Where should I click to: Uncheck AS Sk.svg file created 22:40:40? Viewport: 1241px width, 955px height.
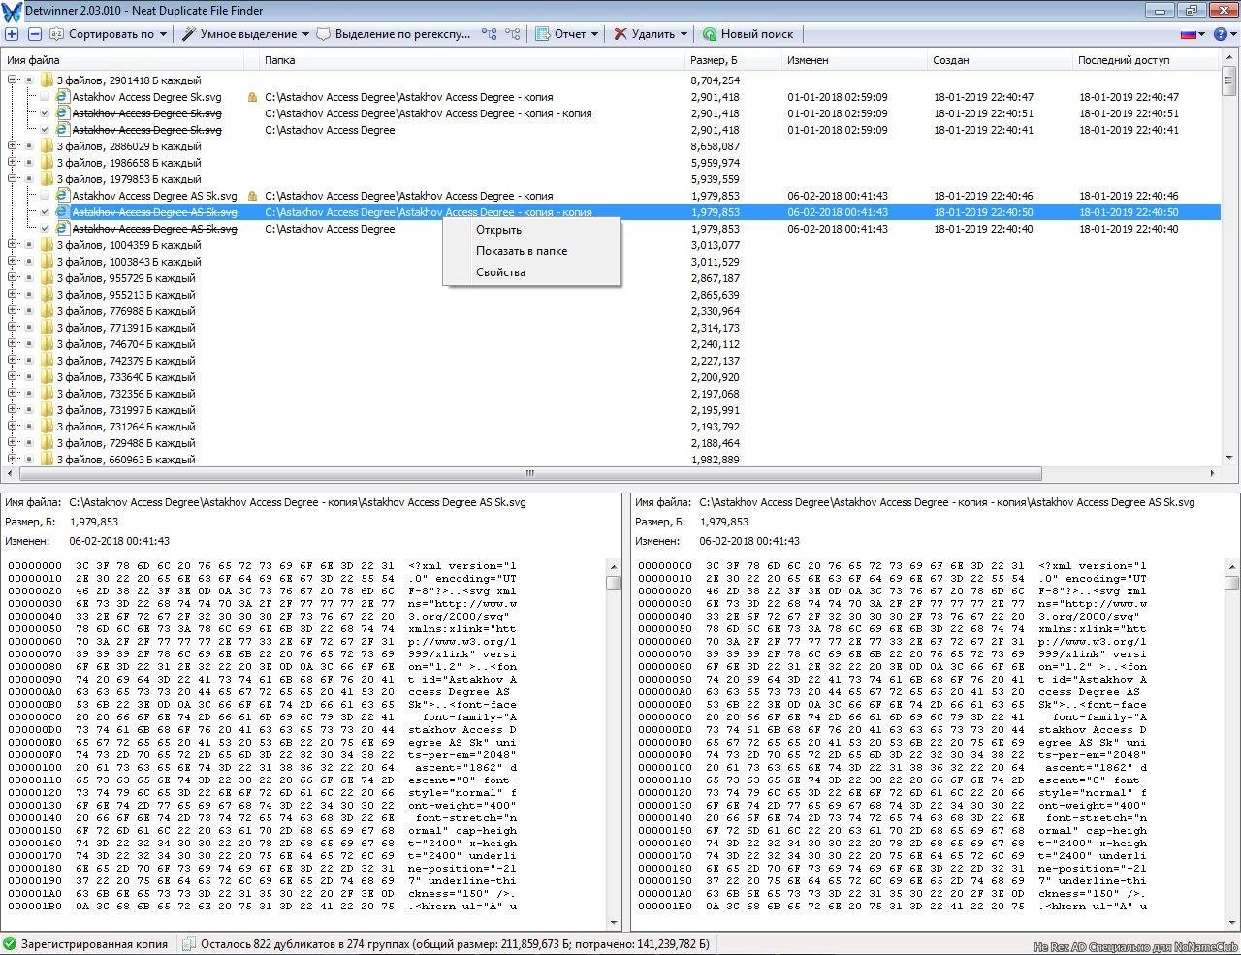click(x=45, y=229)
